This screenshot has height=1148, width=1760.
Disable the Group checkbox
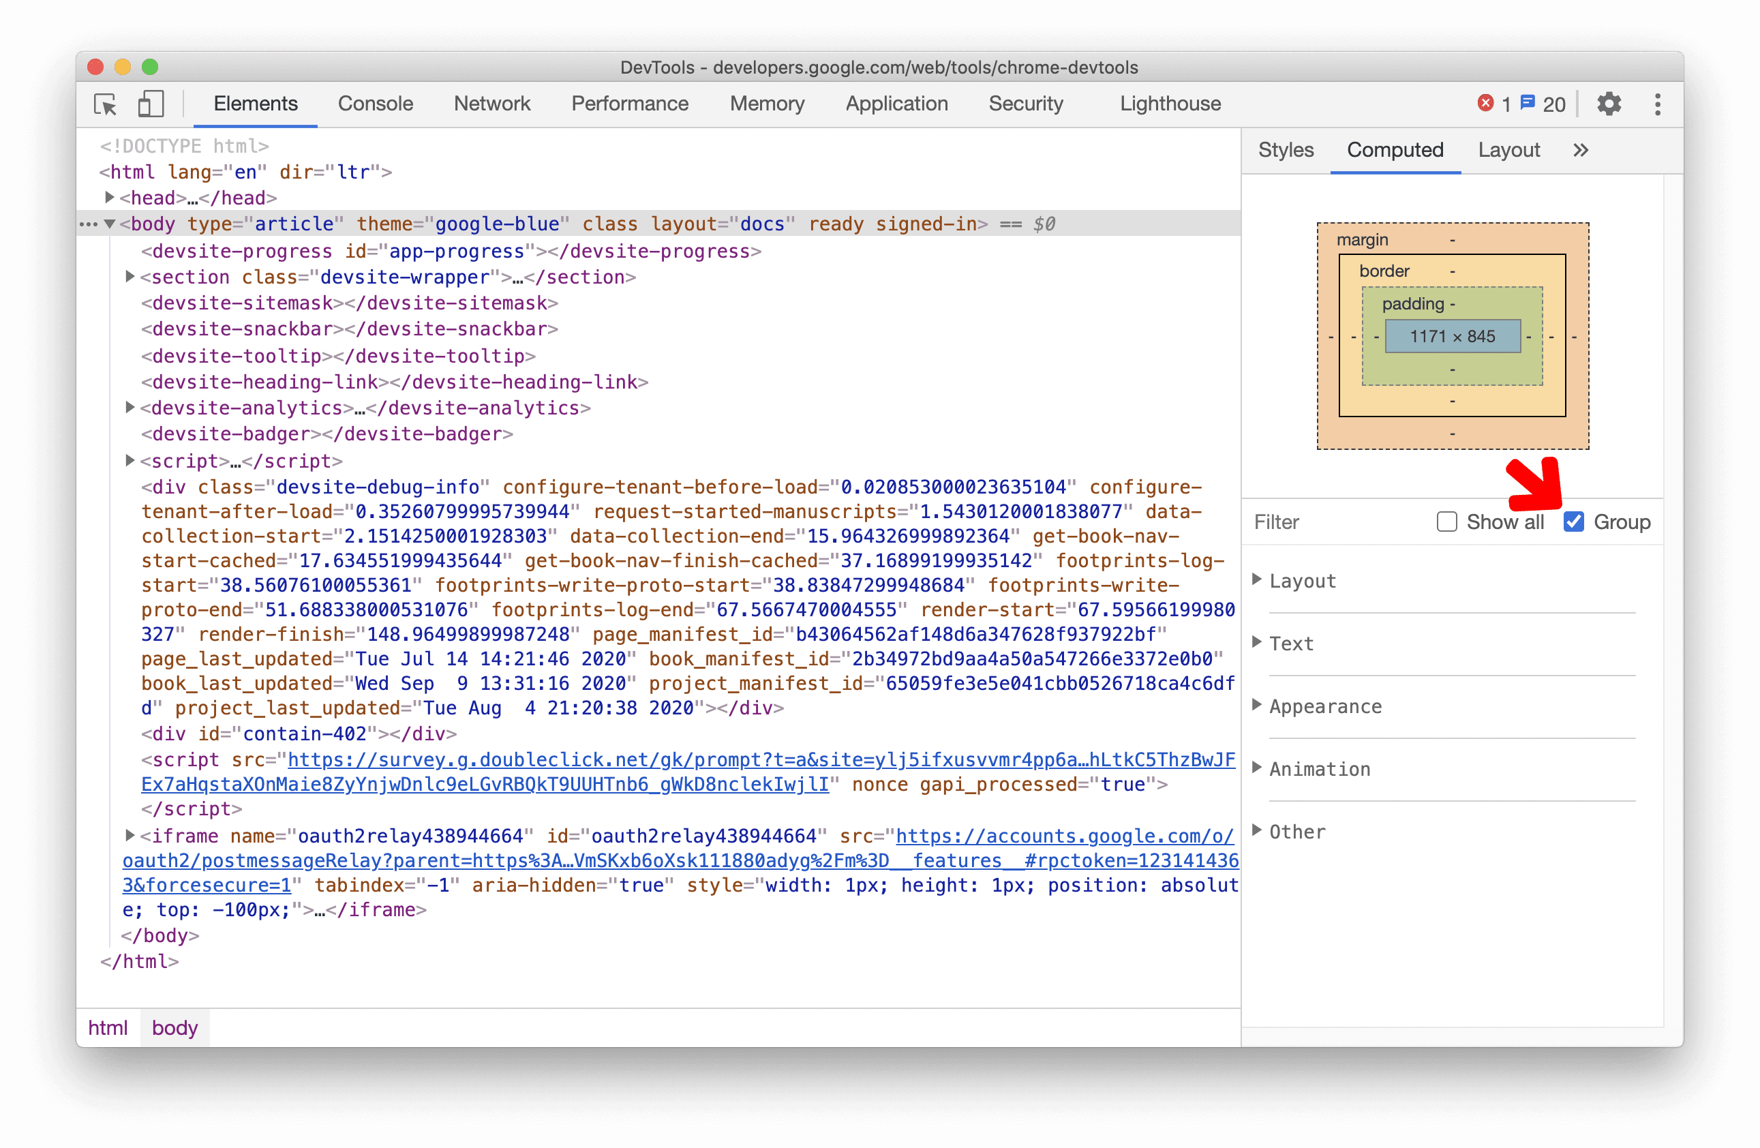click(x=1575, y=522)
